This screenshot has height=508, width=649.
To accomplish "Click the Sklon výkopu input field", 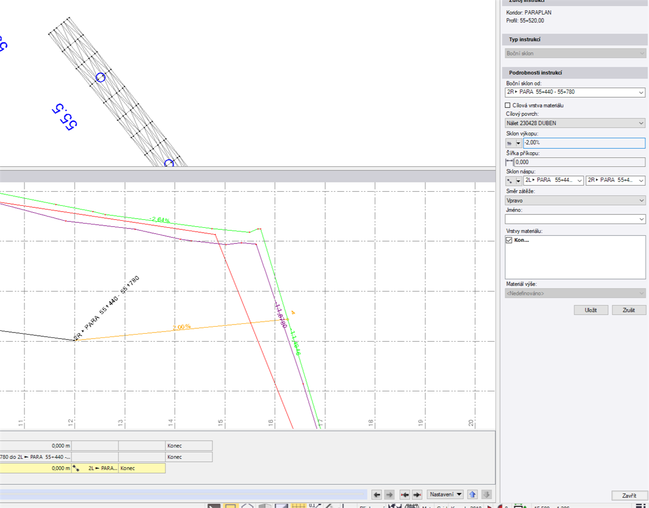I will point(584,143).
